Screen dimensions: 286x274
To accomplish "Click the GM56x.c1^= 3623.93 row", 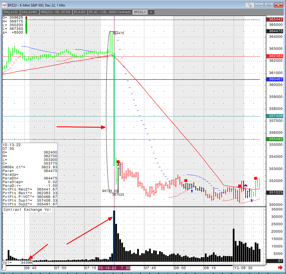I will [30, 167].
